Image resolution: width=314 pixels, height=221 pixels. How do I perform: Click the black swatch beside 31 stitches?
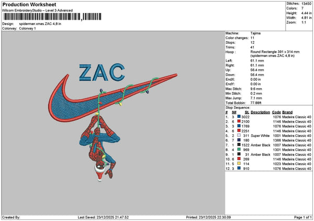pos(239,154)
